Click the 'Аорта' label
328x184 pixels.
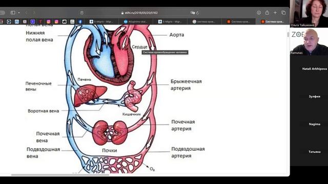(x=177, y=35)
